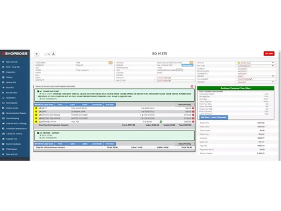Image resolution: width=281 pixels, height=211 pixels.
Task: Open Recommended Repairs in sidebar
Action: point(16,113)
